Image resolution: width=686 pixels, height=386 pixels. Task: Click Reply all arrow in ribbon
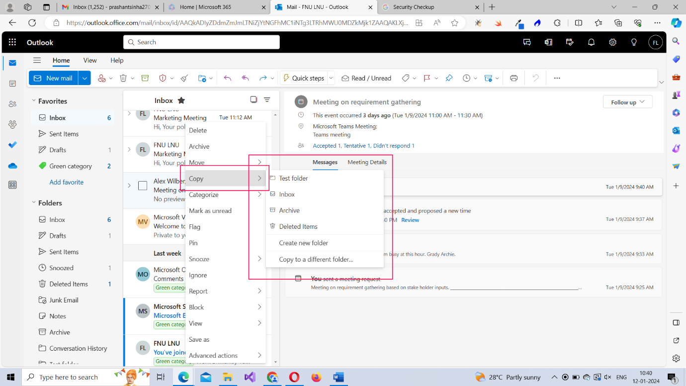245,78
